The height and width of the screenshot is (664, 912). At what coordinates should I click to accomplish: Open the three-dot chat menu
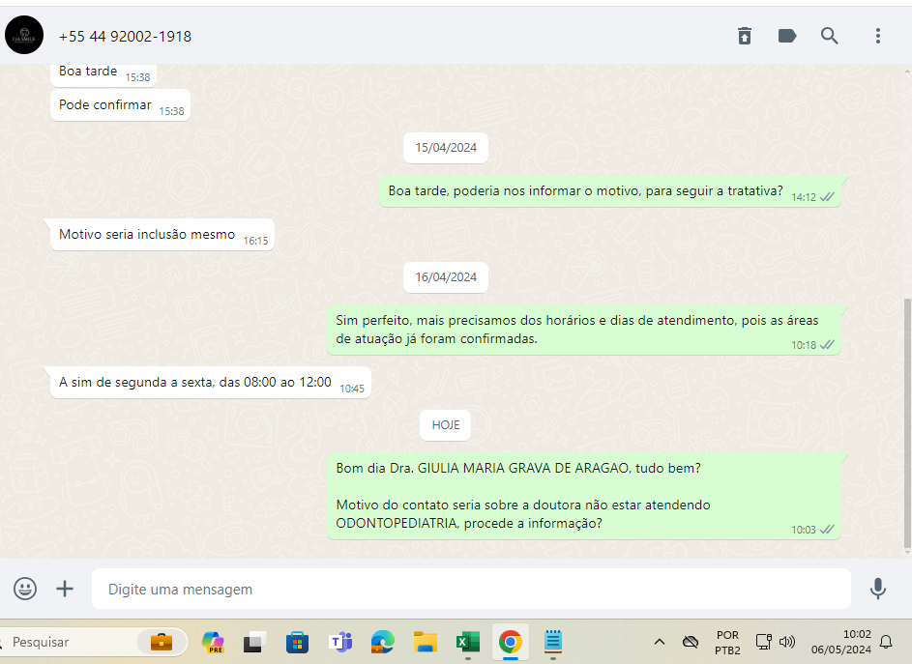pos(878,36)
